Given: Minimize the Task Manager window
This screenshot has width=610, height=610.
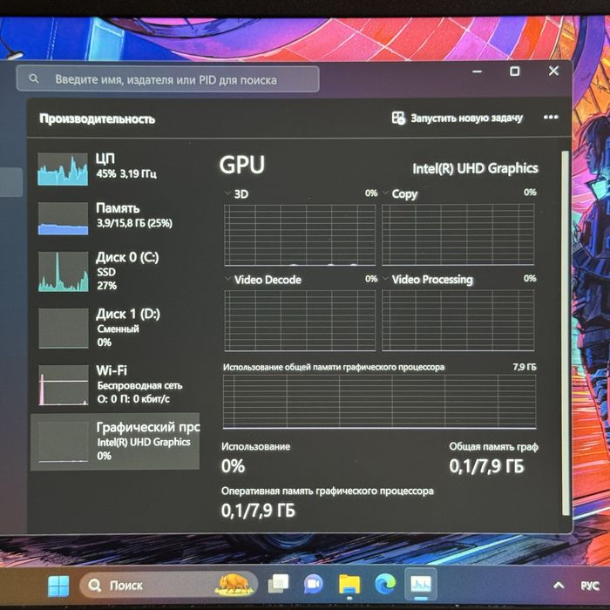Looking at the screenshot, I should tap(478, 71).
